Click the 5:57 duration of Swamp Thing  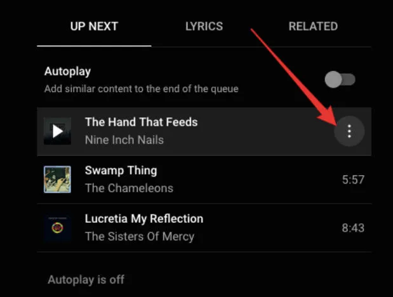coord(353,180)
